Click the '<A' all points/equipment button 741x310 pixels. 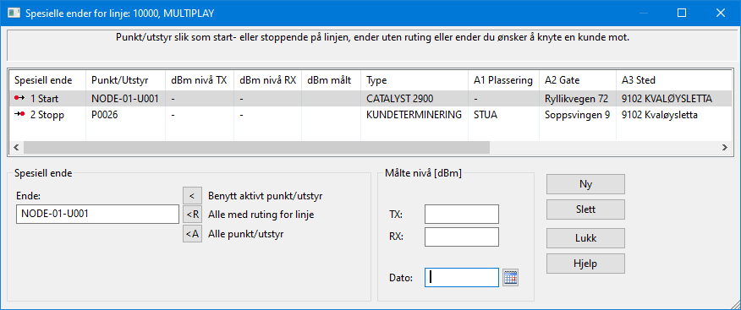point(192,234)
